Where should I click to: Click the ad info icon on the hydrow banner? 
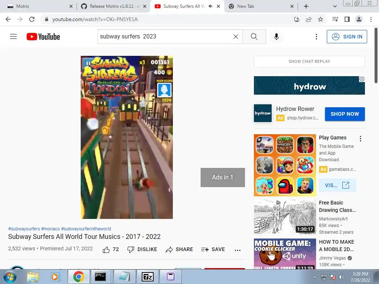point(362,79)
